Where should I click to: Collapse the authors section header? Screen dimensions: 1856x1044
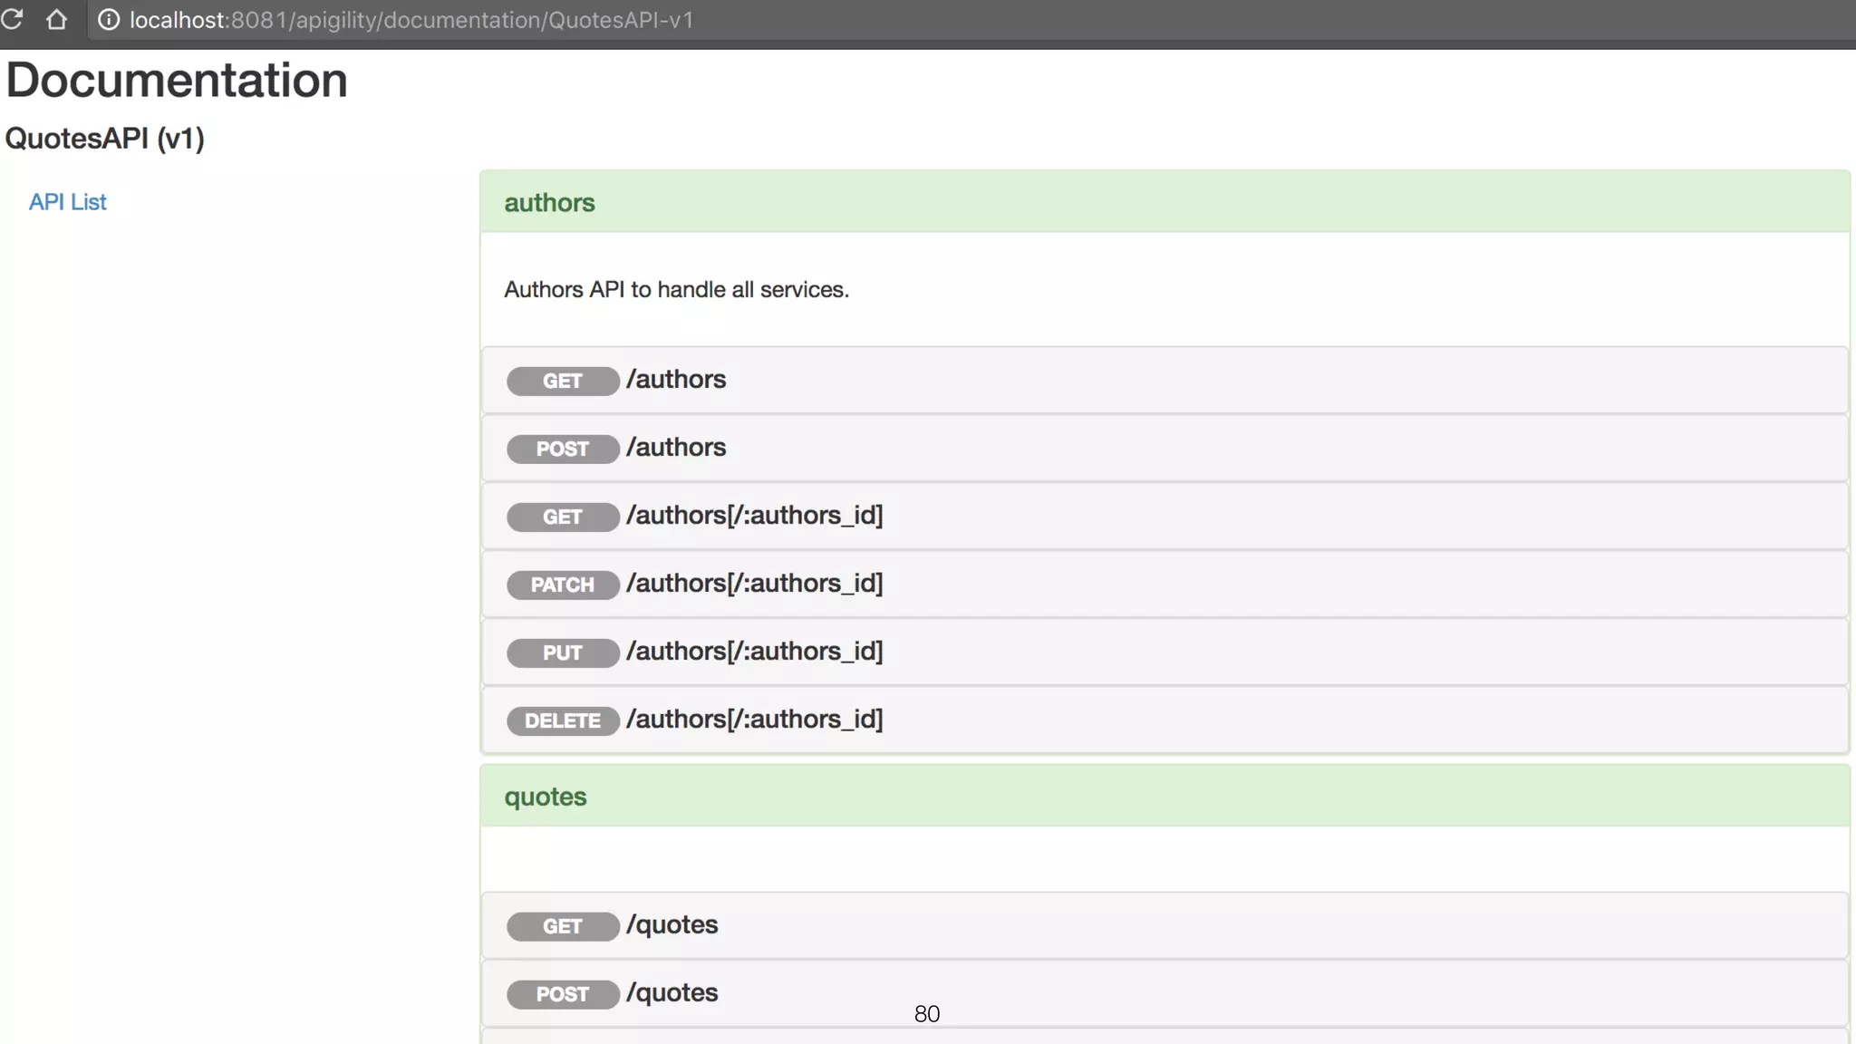click(549, 203)
